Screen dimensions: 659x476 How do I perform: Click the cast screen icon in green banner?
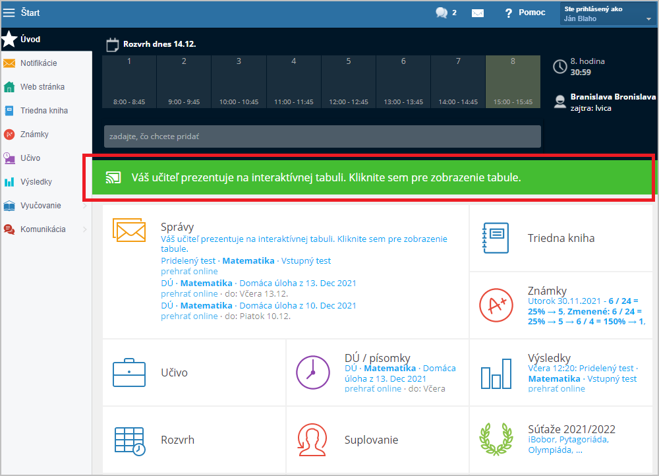pyautogui.click(x=113, y=177)
